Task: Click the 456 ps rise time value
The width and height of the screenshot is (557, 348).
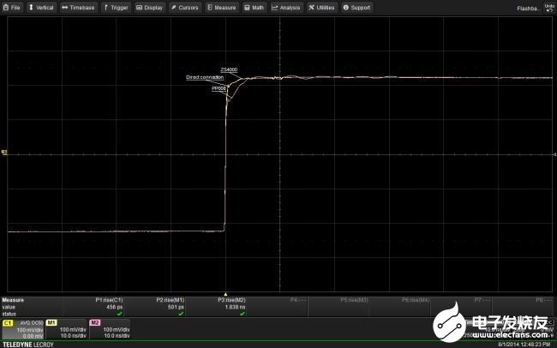Action: pos(114,307)
